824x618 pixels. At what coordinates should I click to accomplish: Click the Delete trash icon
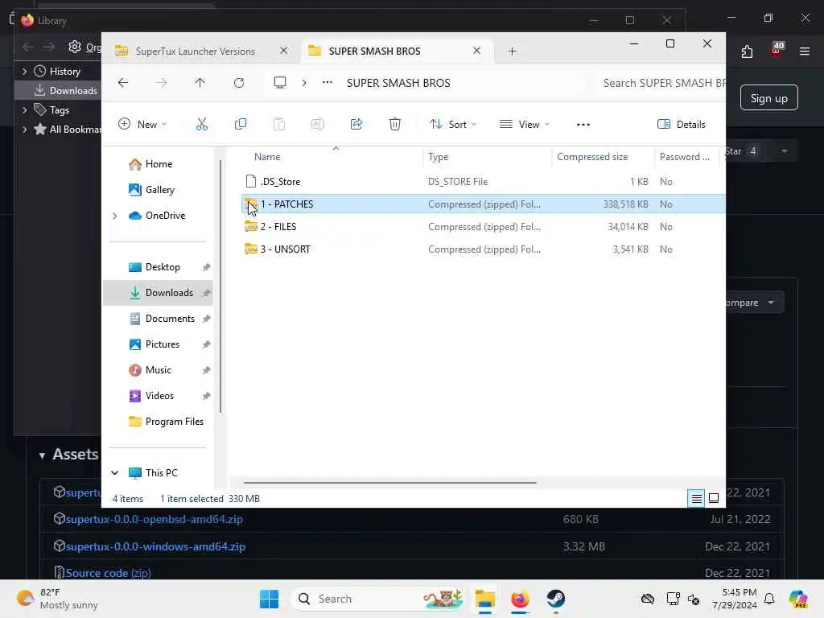[394, 125]
